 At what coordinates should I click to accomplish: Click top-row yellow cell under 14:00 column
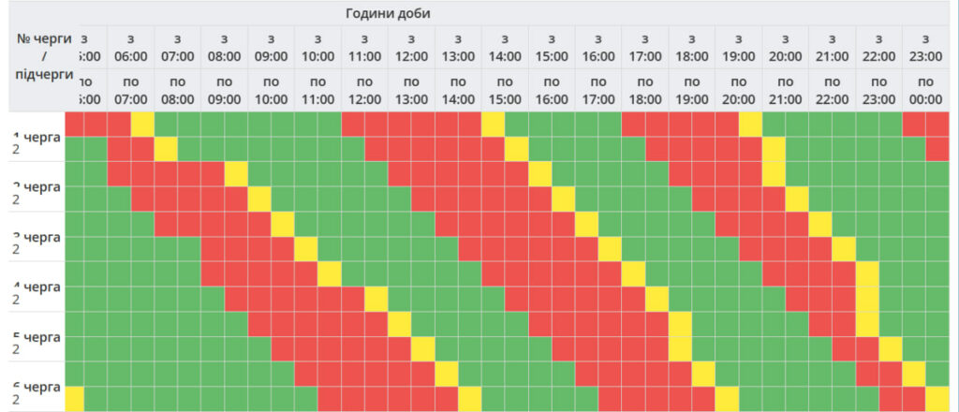[x=494, y=124]
